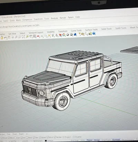Toggle the Tan osnap checkbox
Viewport: 138px width, 142px height.
point(34,138)
